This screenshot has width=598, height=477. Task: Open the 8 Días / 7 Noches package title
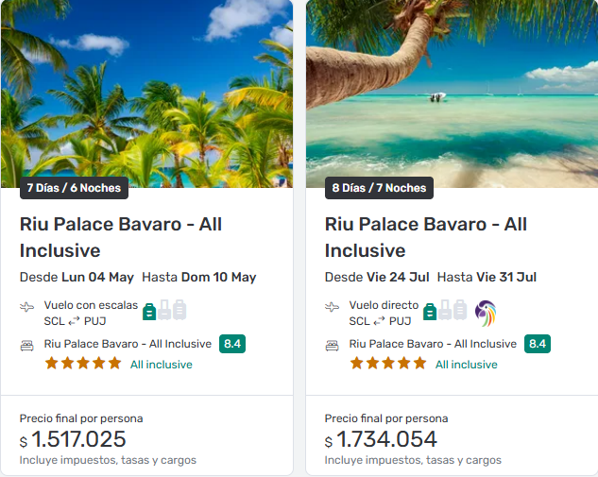click(426, 237)
